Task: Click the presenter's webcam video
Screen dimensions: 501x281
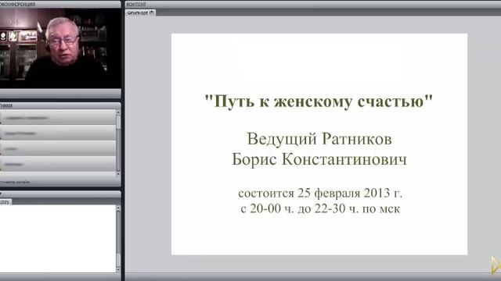Action: click(x=60, y=48)
